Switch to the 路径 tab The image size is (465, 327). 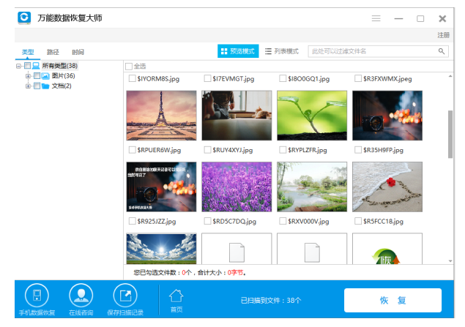click(53, 52)
